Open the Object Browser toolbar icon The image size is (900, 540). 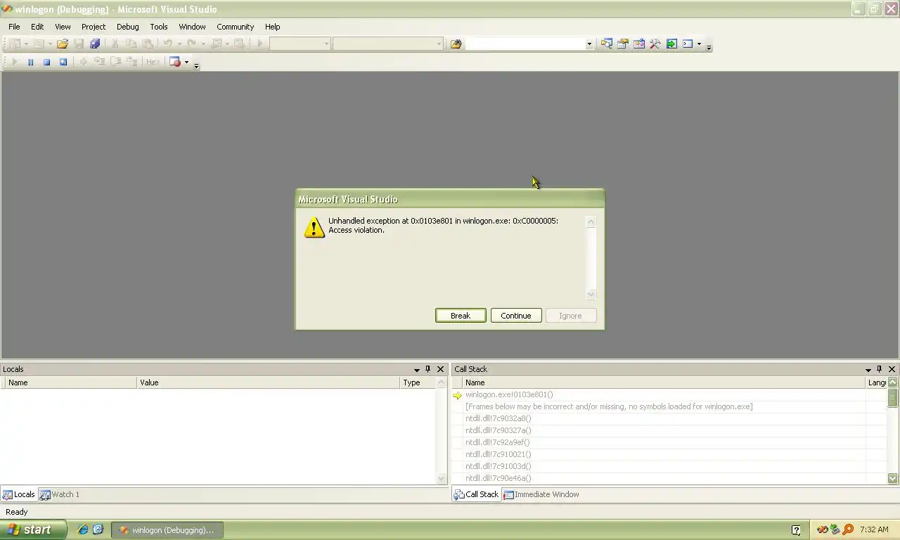tap(638, 44)
